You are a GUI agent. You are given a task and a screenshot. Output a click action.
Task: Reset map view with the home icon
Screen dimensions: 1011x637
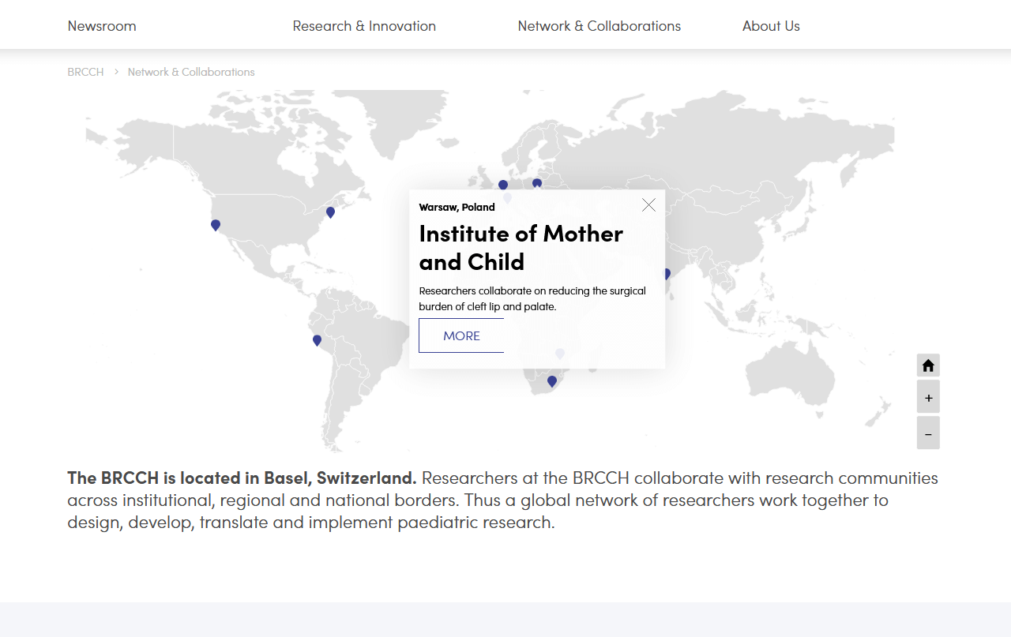point(928,365)
